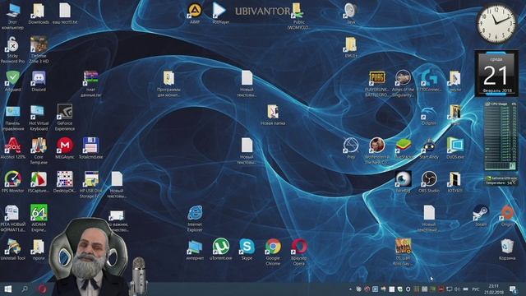Open Origin shortcut
This screenshot has height=296, width=526.
507,215
